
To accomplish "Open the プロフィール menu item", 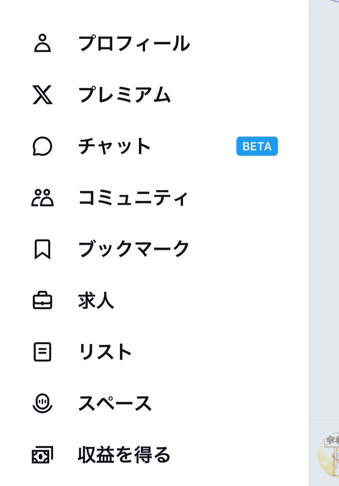I will pyautogui.click(x=134, y=43).
